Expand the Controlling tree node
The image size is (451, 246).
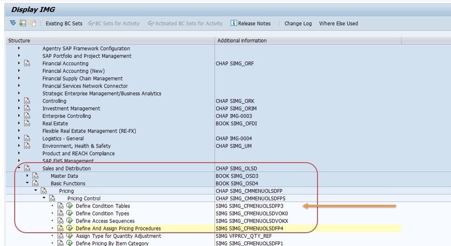(19, 101)
